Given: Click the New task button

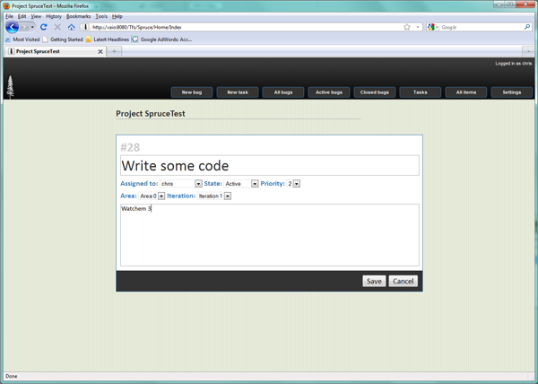Looking at the screenshot, I should 238,92.
